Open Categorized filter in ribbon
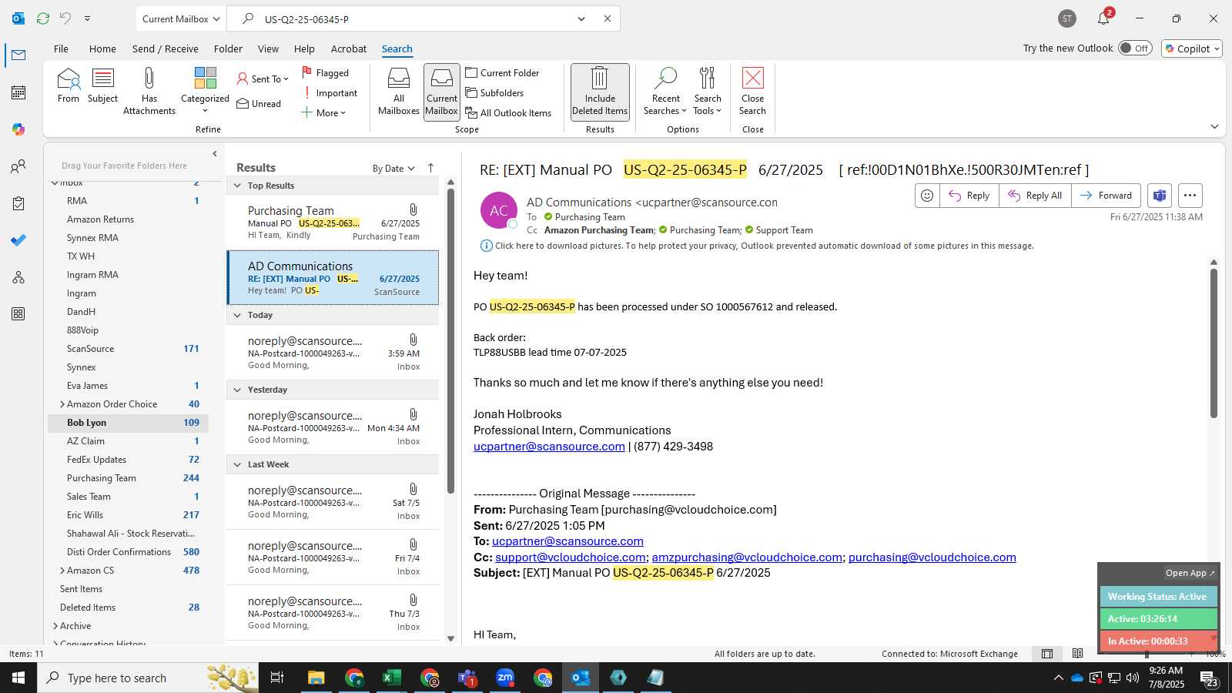Viewport: 1232px width, 693px height. point(205,91)
